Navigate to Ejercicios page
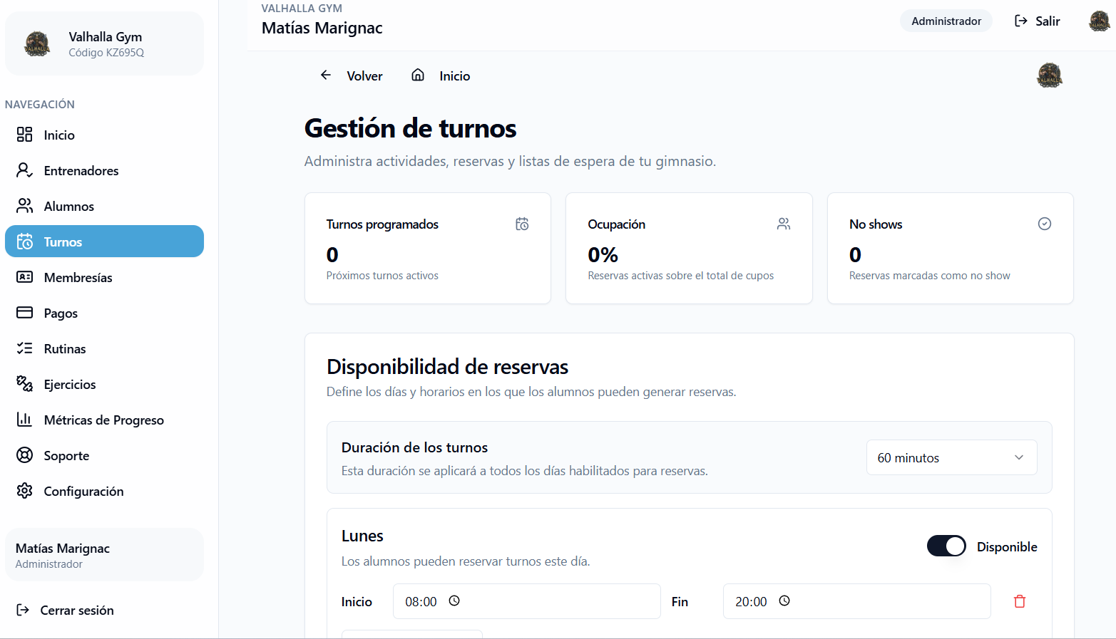Screen dimensions: 1116x639 click(x=69, y=385)
